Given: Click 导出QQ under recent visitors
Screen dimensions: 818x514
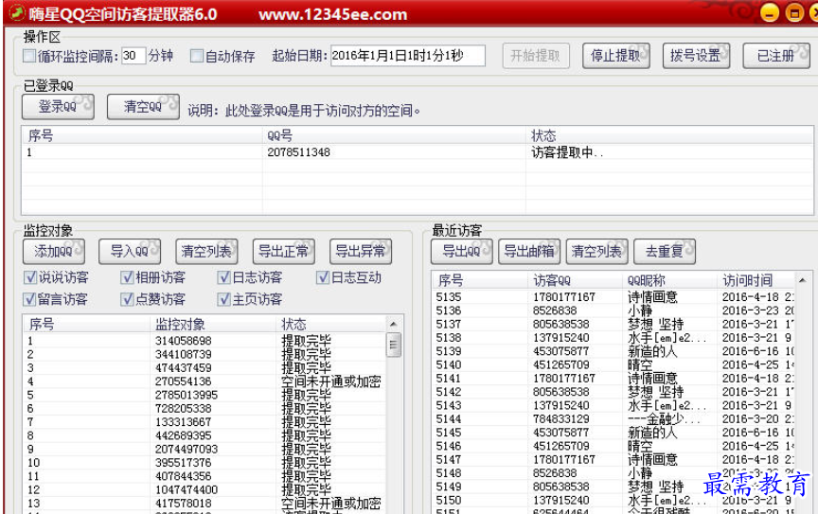Looking at the screenshot, I should [x=462, y=252].
